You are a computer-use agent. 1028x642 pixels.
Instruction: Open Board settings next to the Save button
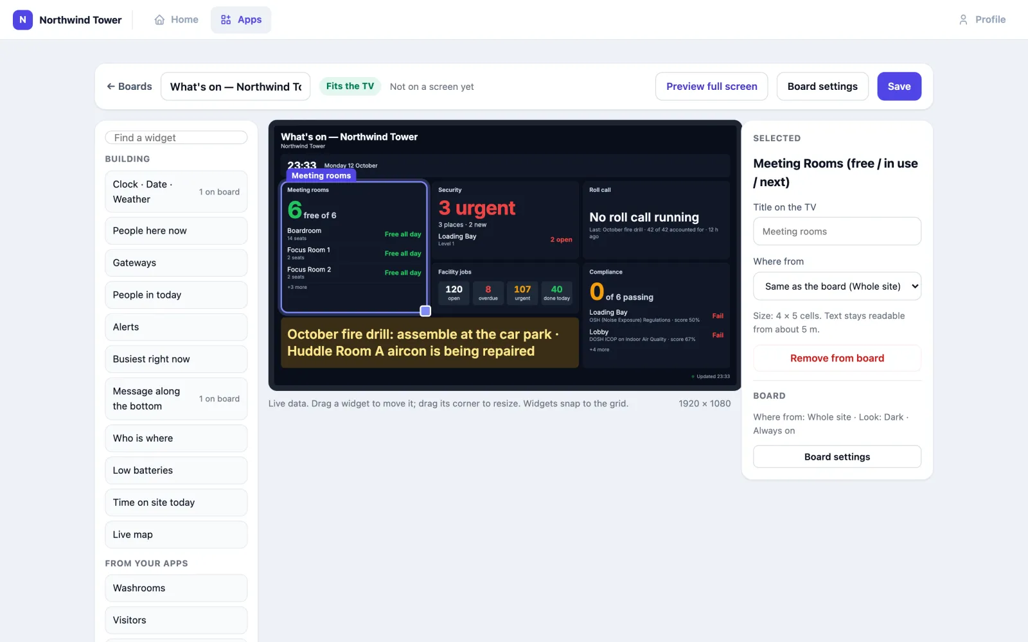coord(822,86)
